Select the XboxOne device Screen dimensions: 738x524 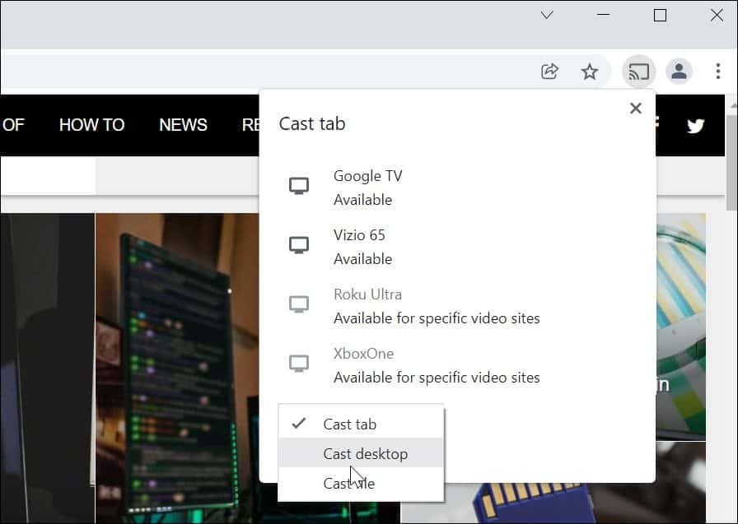click(x=457, y=365)
